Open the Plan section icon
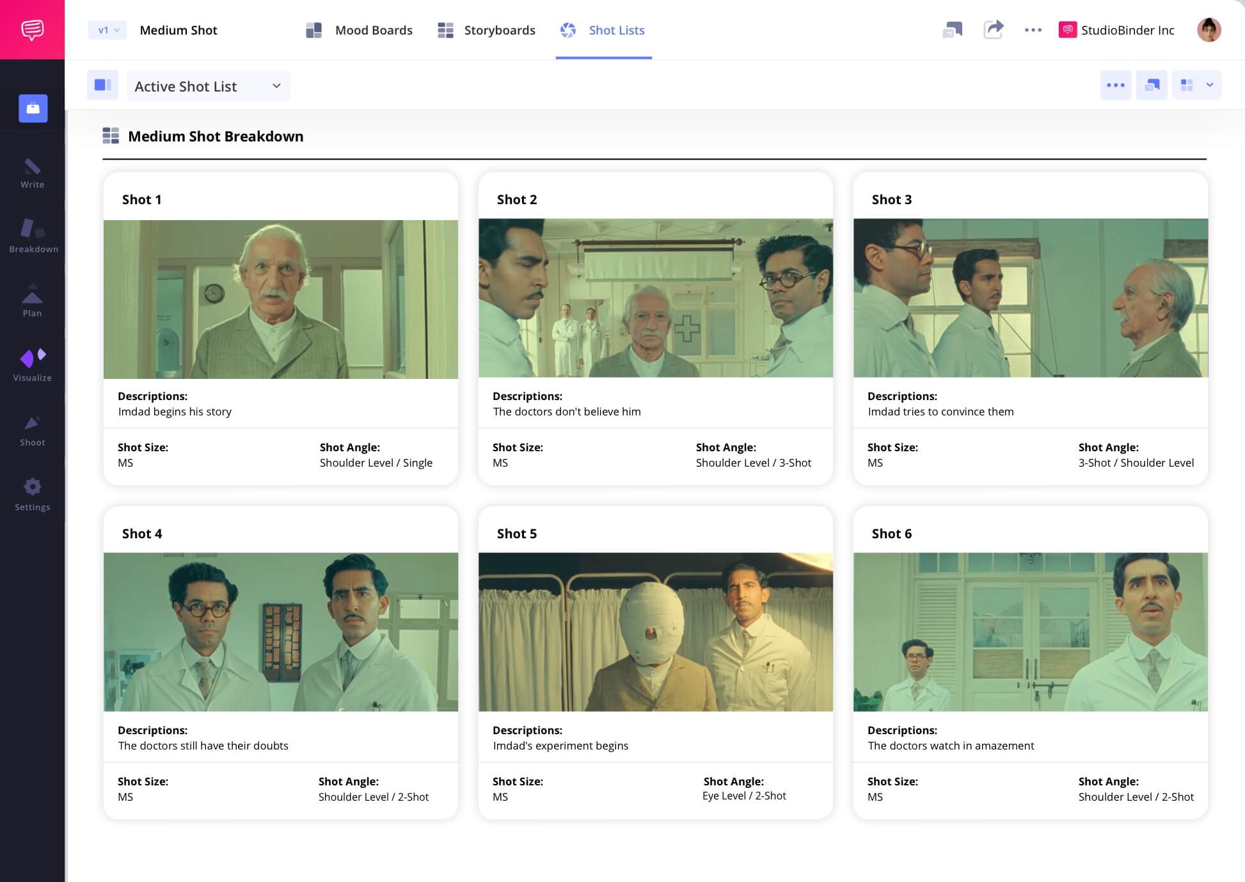The width and height of the screenshot is (1245, 882). [32, 301]
